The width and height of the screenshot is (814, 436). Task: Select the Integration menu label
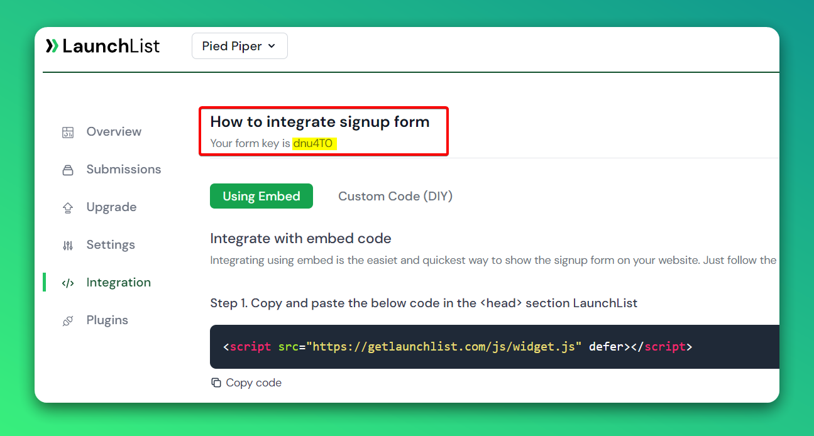click(x=119, y=282)
